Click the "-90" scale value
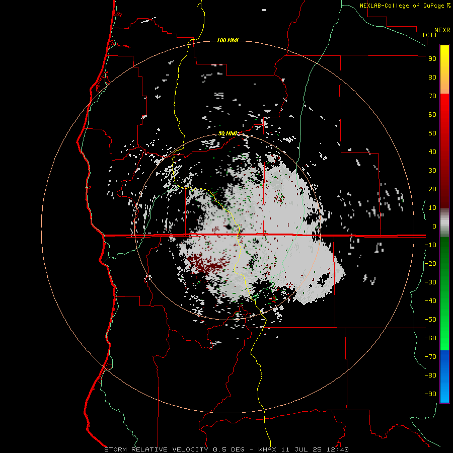 click(x=430, y=394)
